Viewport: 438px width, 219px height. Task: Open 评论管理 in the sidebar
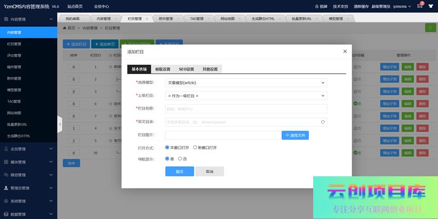click(15, 55)
